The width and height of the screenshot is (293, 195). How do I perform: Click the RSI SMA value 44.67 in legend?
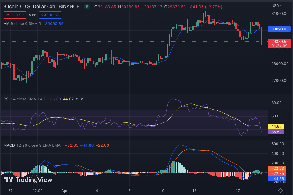[68, 99]
